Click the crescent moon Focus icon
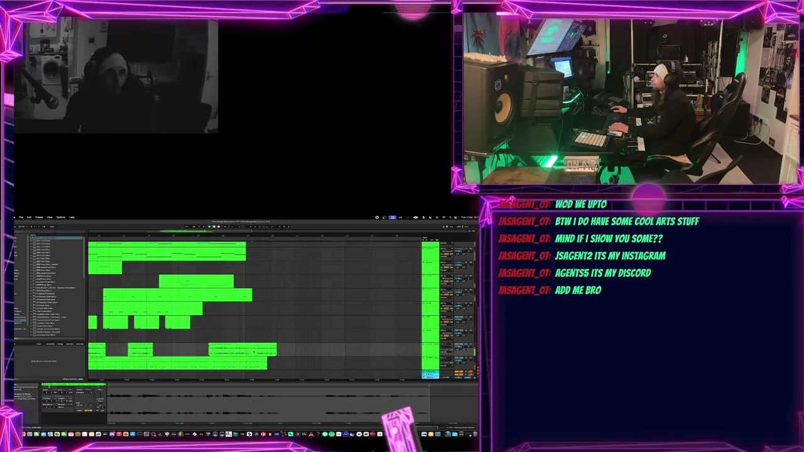This screenshot has height=452, width=804. [x=430, y=217]
